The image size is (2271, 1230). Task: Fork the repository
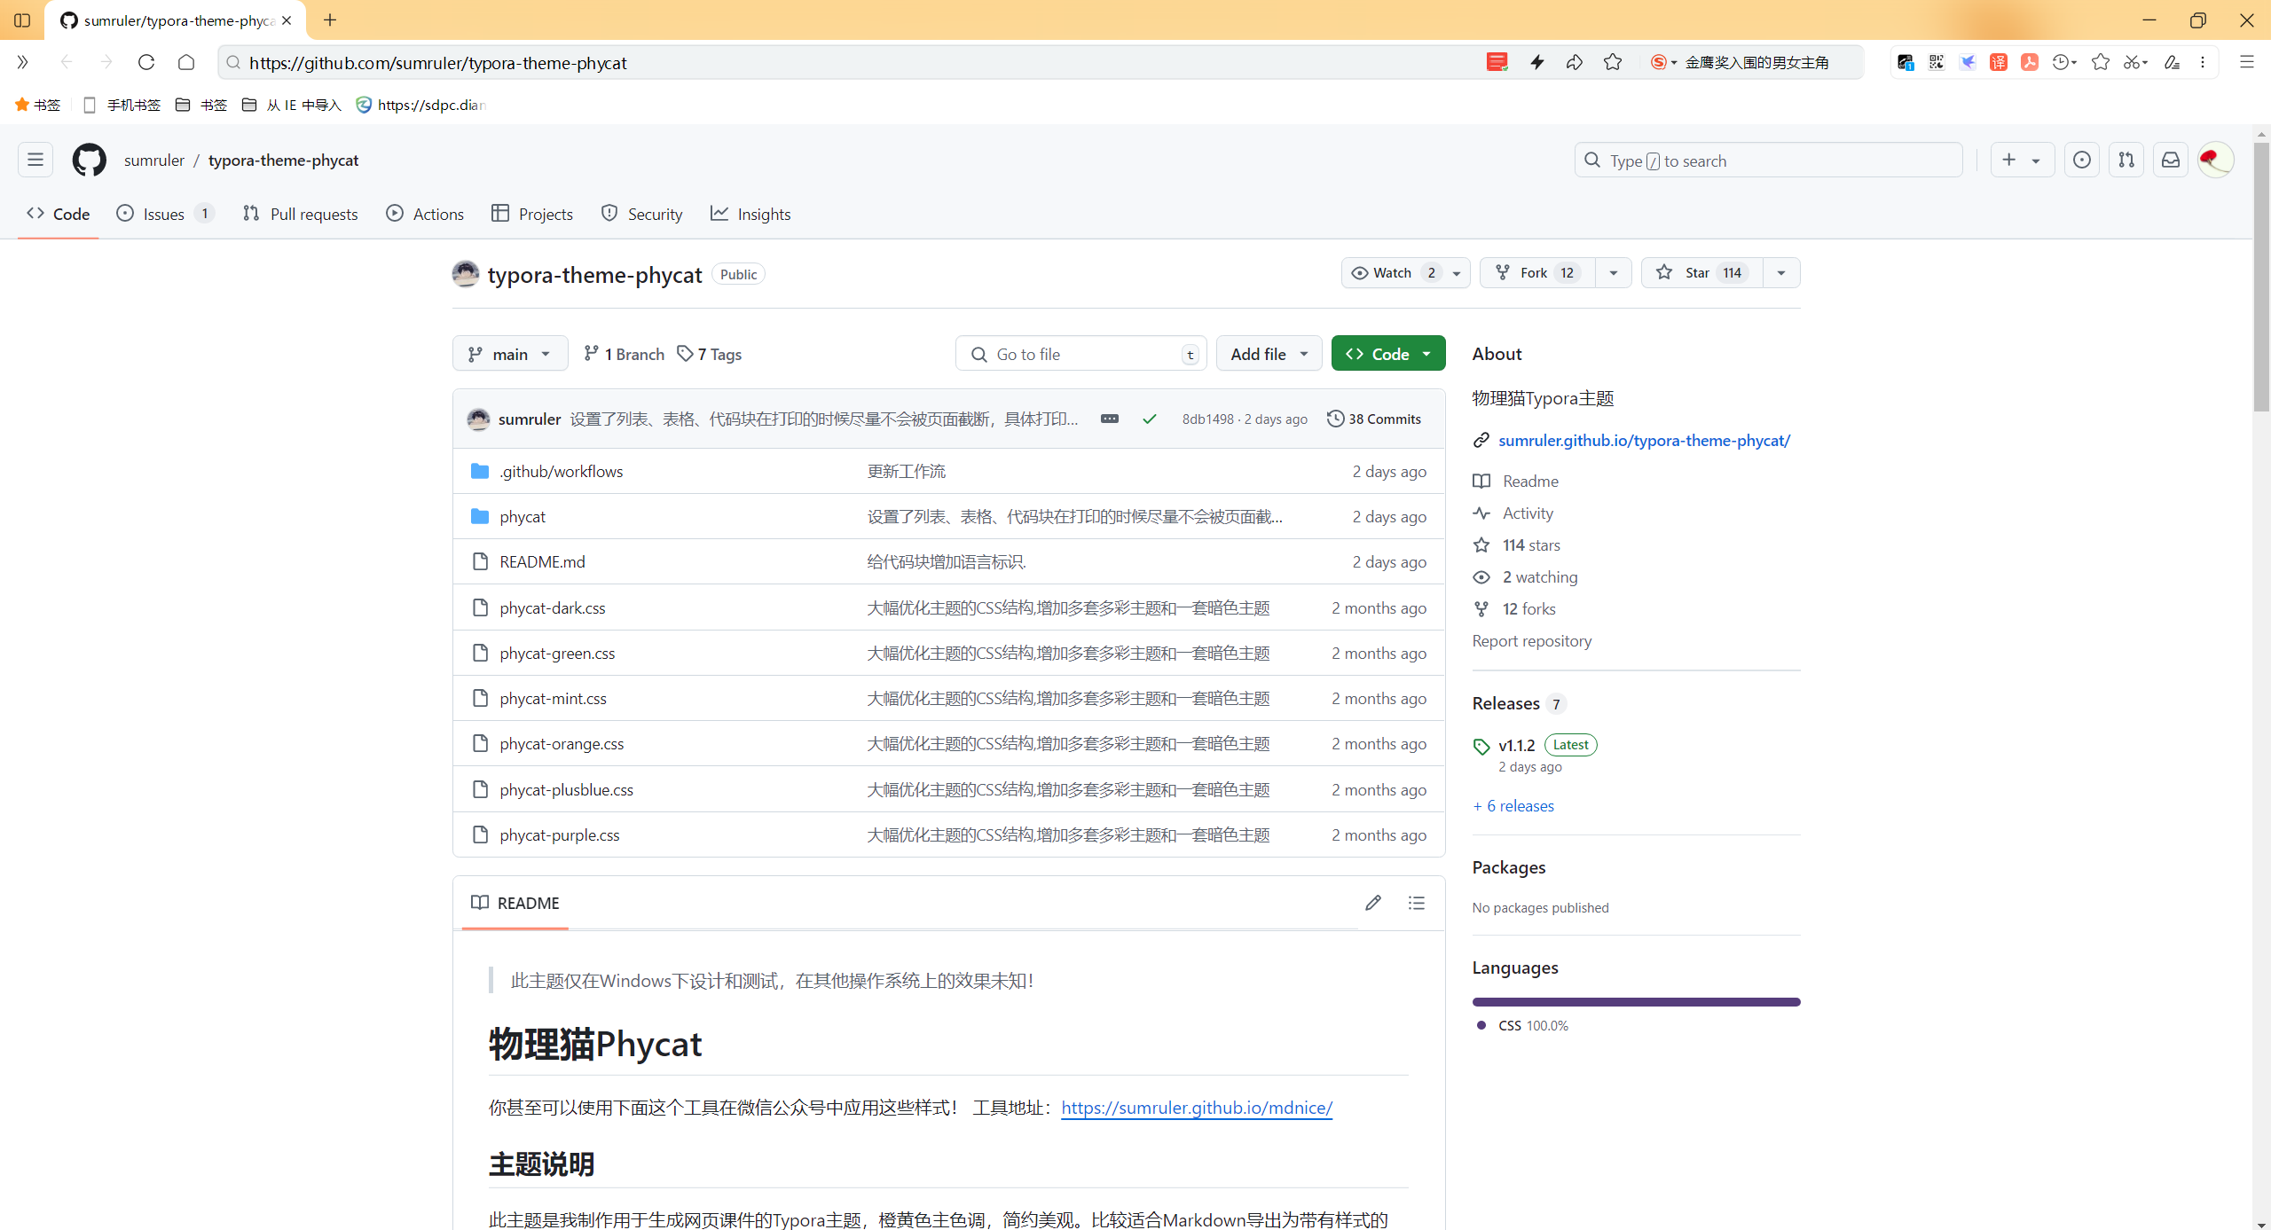point(1538,273)
